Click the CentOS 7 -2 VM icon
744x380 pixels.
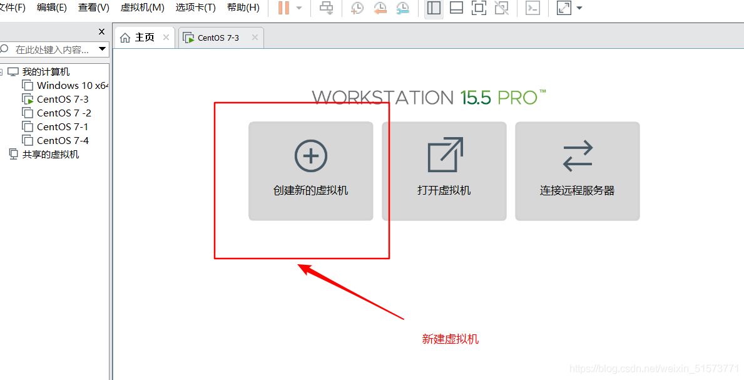[x=28, y=113]
